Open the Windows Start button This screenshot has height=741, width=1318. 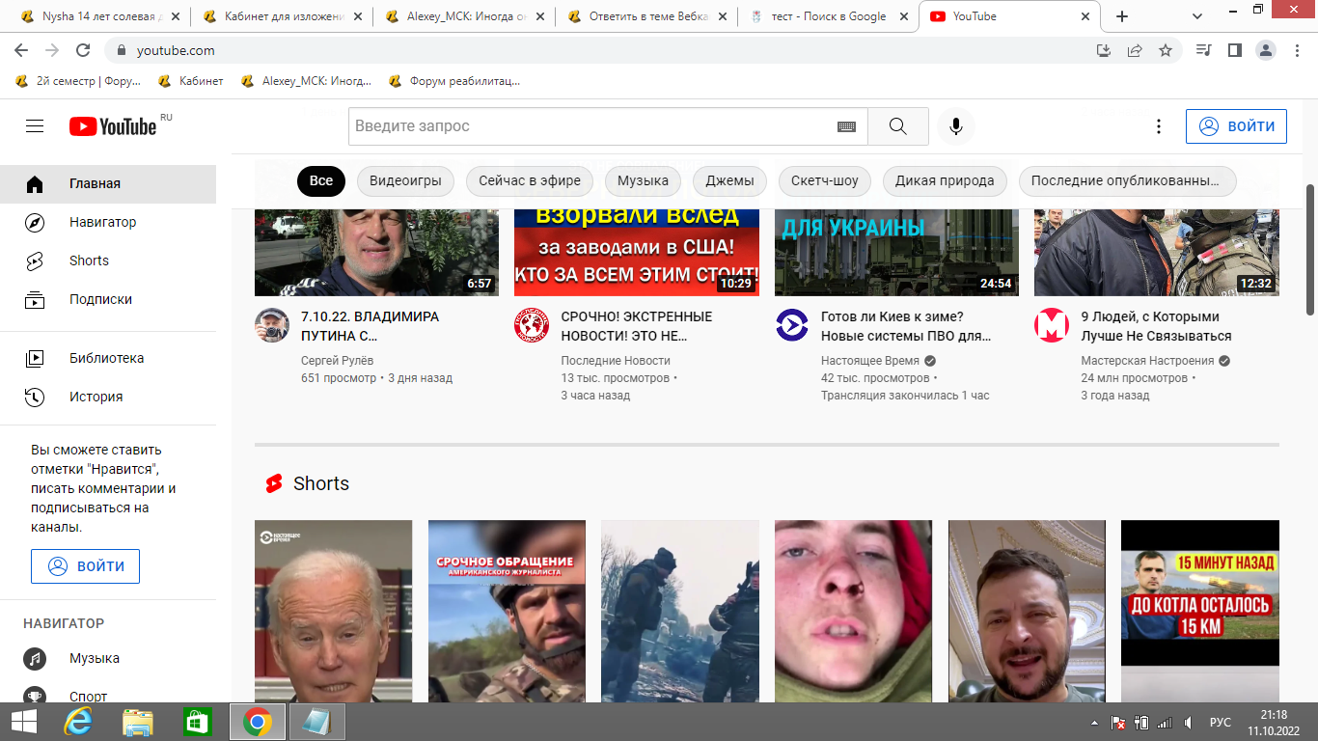[24, 722]
